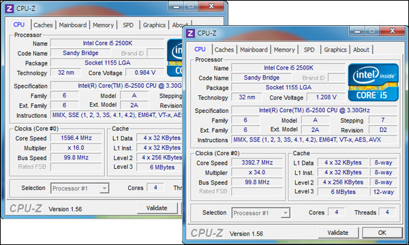Click core speed value 3392.7 MHz
Screen dimensions: 409x245
coord(257,163)
